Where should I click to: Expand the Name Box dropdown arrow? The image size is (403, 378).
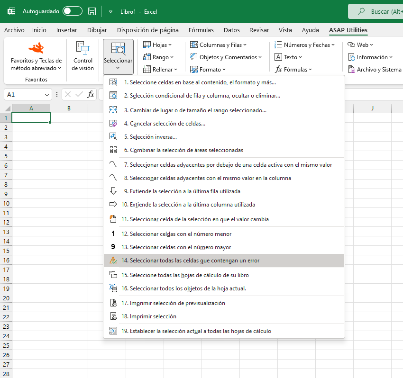click(47, 95)
